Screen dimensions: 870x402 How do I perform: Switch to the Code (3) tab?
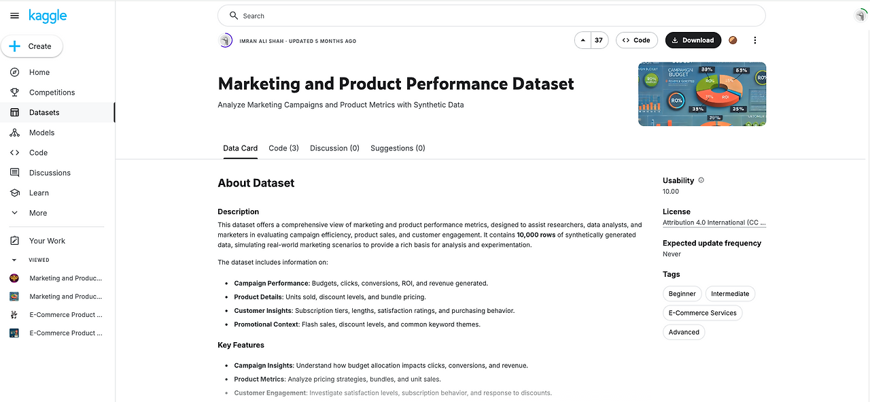tap(283, 148)
